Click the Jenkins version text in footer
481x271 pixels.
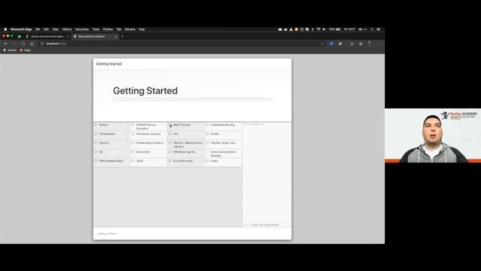pos(107,234)
